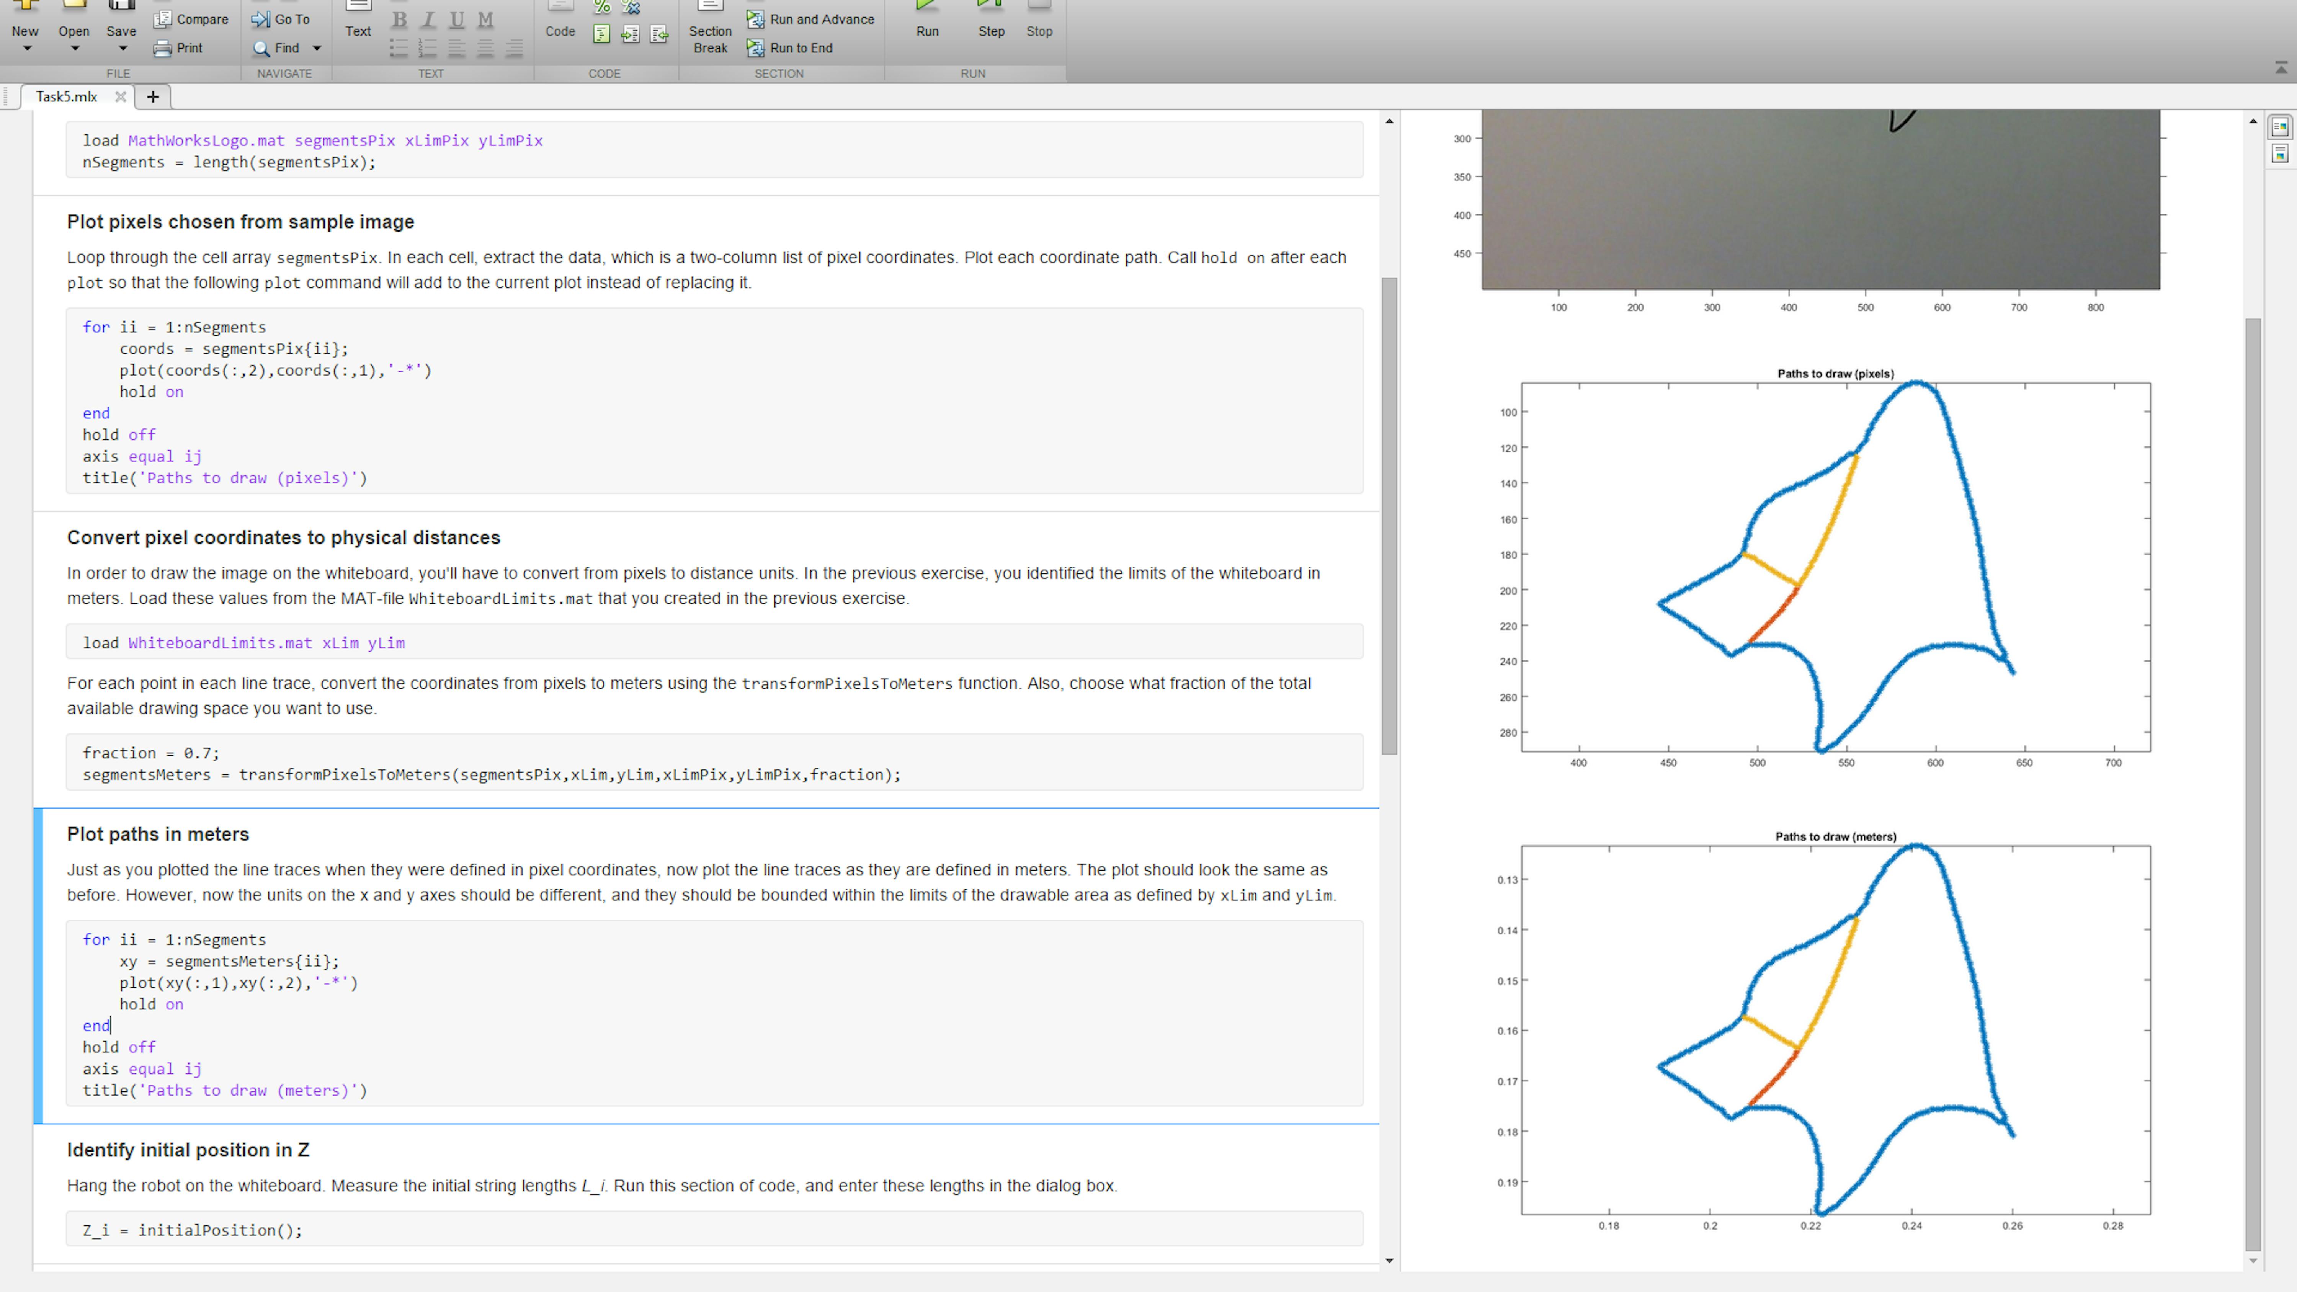The image size is (2297, 1292).
Task: Increase indent of code
Action: 631,35
